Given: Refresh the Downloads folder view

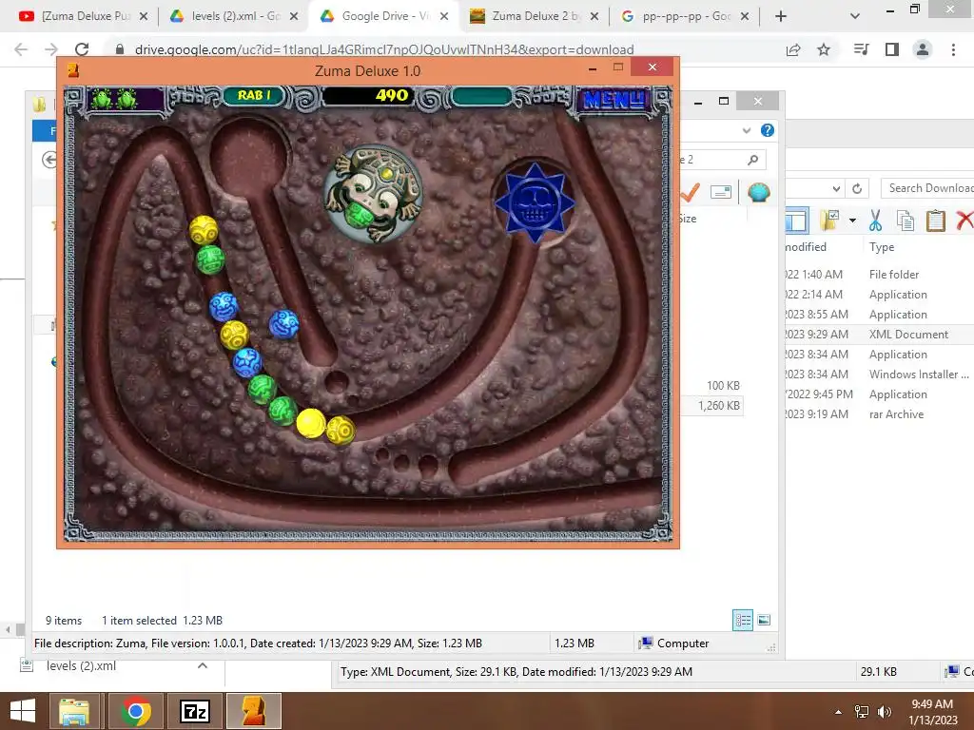Looking at the screenshot, I should (x=857, y=189).
